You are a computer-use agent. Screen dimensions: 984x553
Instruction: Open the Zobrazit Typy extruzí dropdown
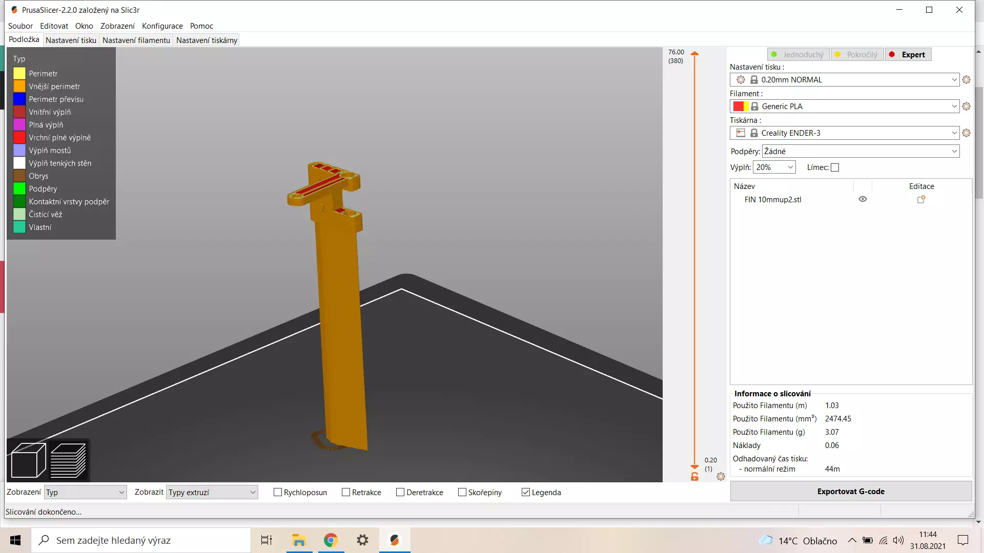coord(212,493)
